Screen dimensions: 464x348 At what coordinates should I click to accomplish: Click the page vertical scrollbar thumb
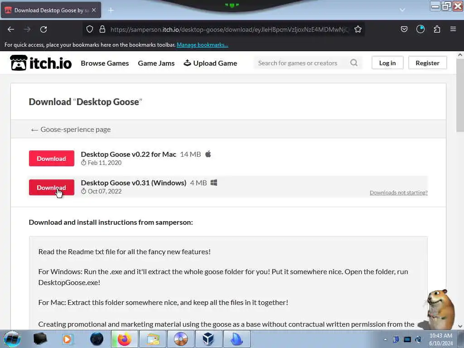[460, 95]
